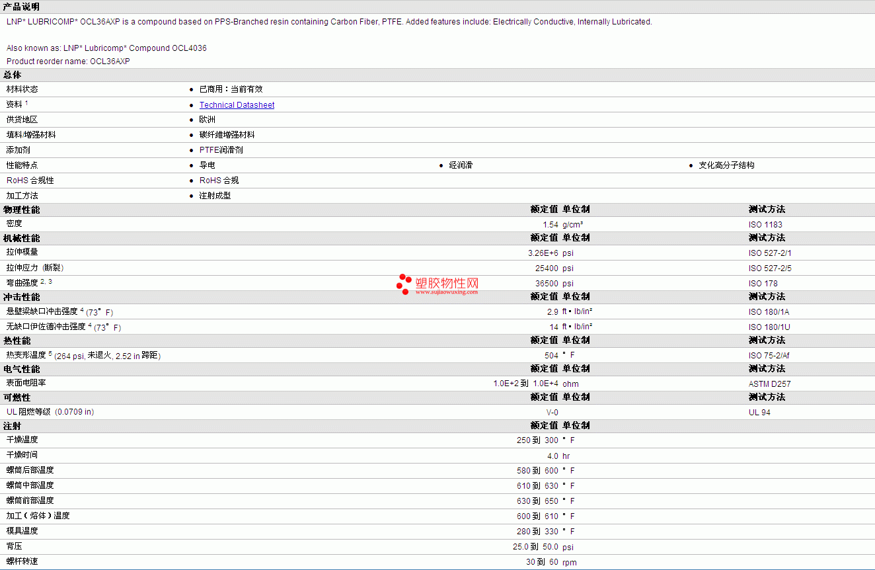The height and width of the screenshot is (570, 875).
Task: Click the "干燥温度" row label
Action: coord(22,440)
